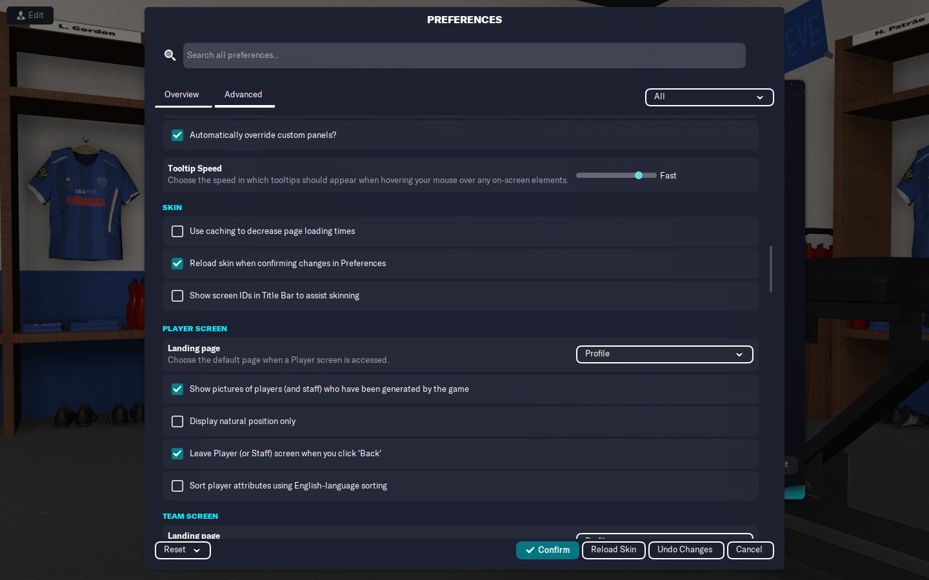Viewport: 929px width, 580px height.
Task: Cancel the Preferences dialog
Action: coord(750,550)
